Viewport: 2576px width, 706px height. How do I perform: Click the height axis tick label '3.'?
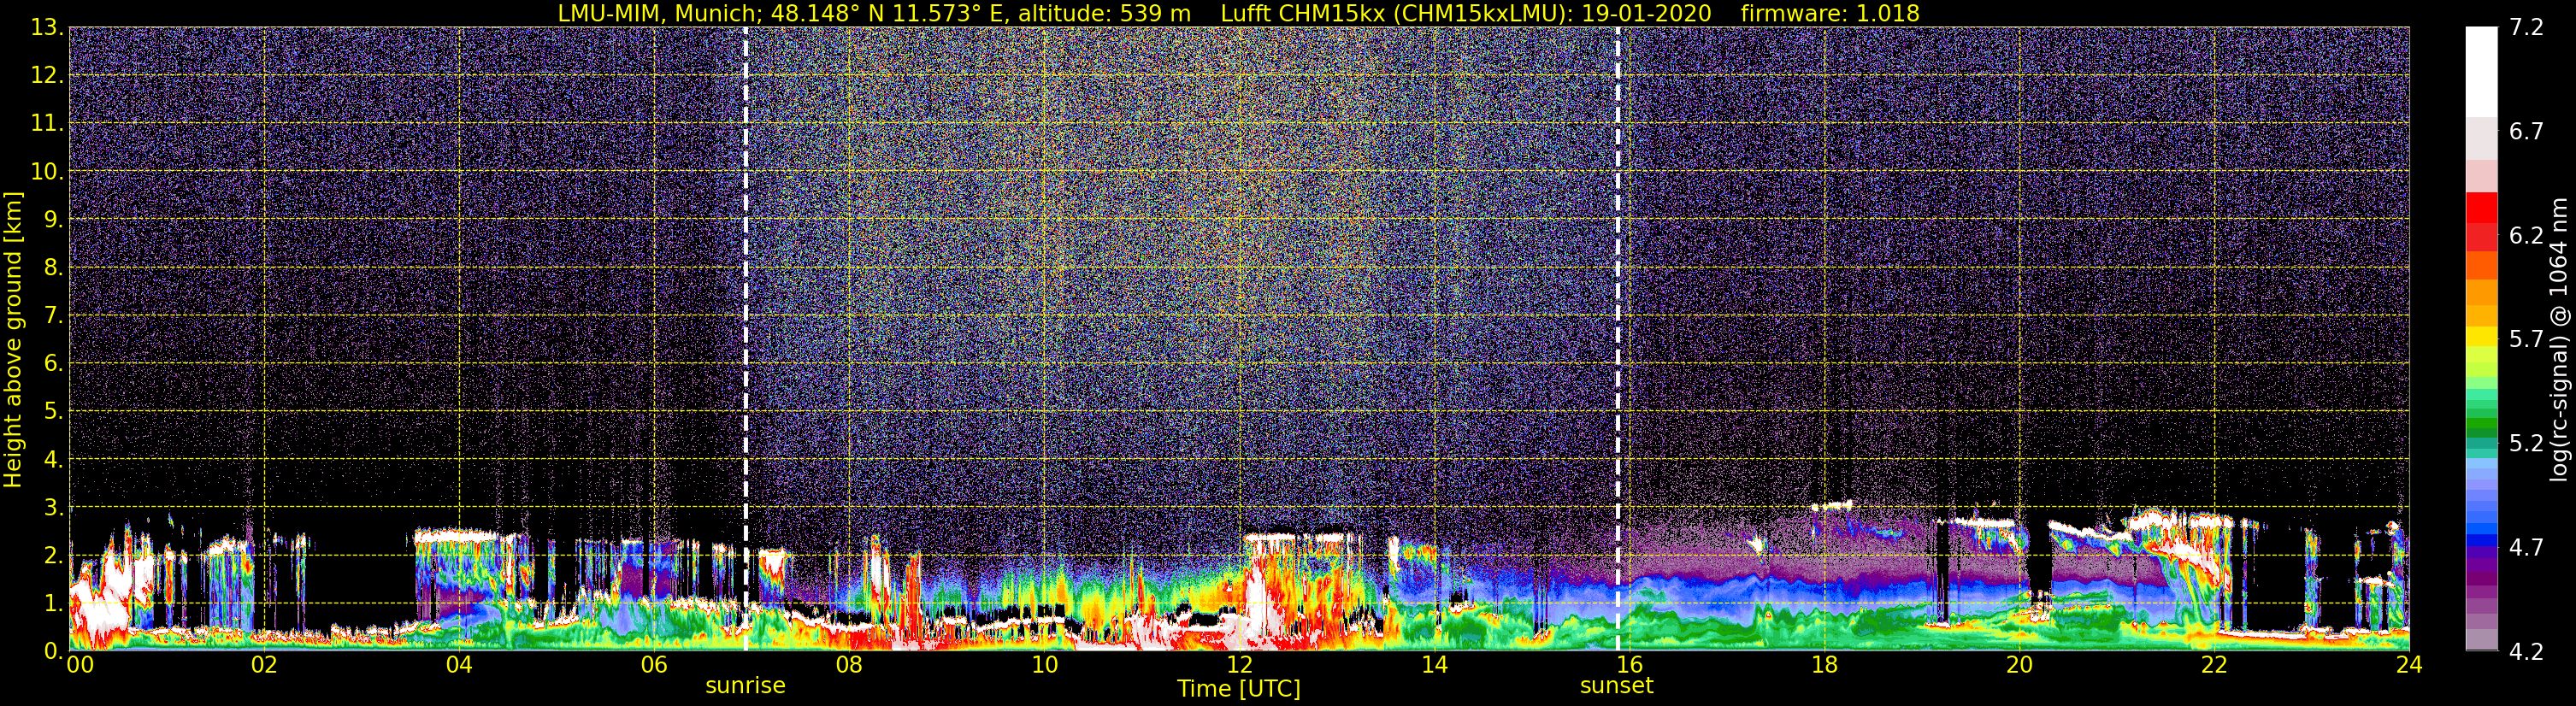[53, 507]
